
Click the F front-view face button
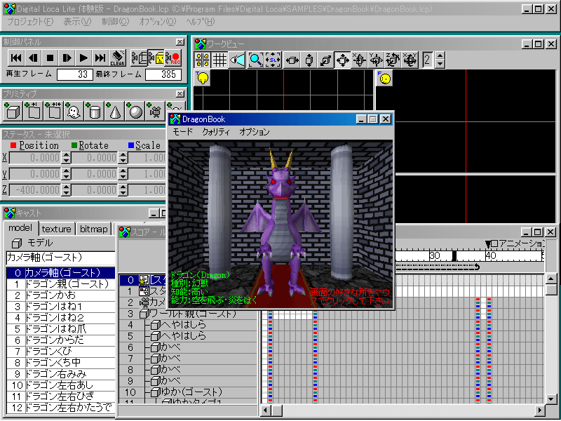pyautogui.click(x=384, y=78)
